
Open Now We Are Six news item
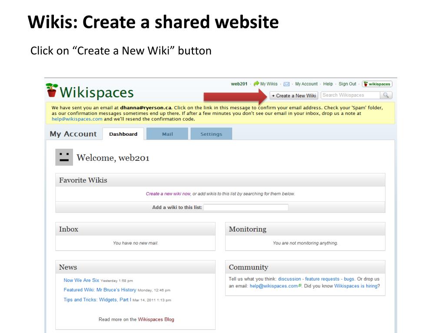tap(81, 280)
